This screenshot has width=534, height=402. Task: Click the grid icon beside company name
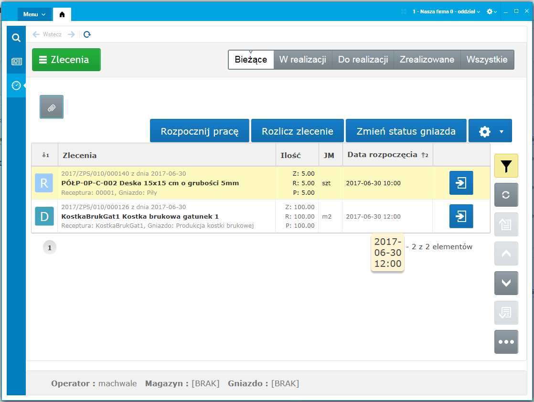point(404,11)
